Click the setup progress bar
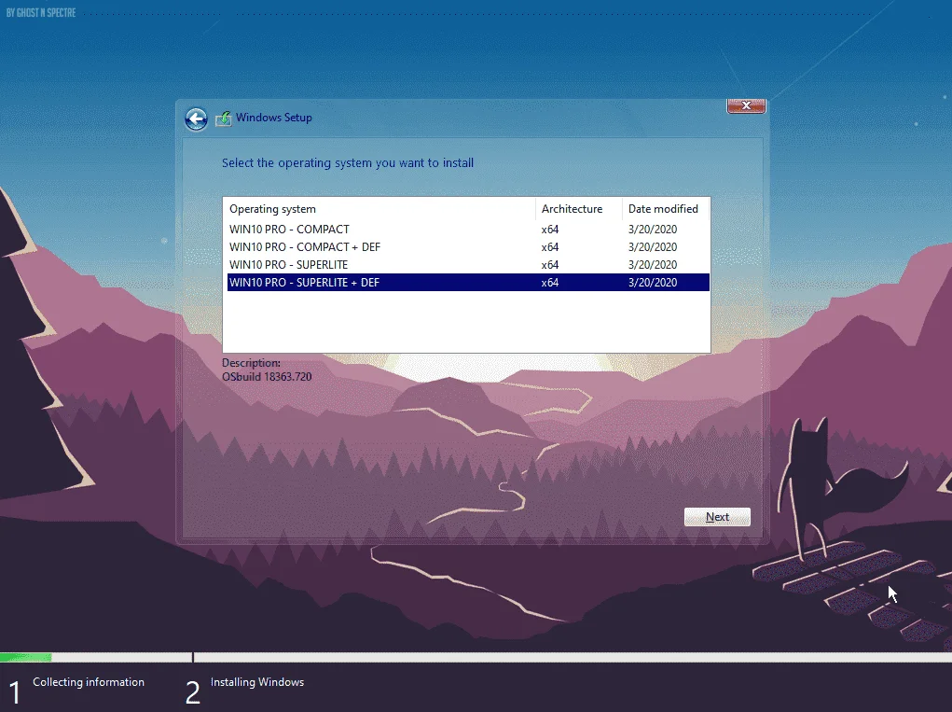The height and width of the screenshot is (712, 952). (476, 657)
